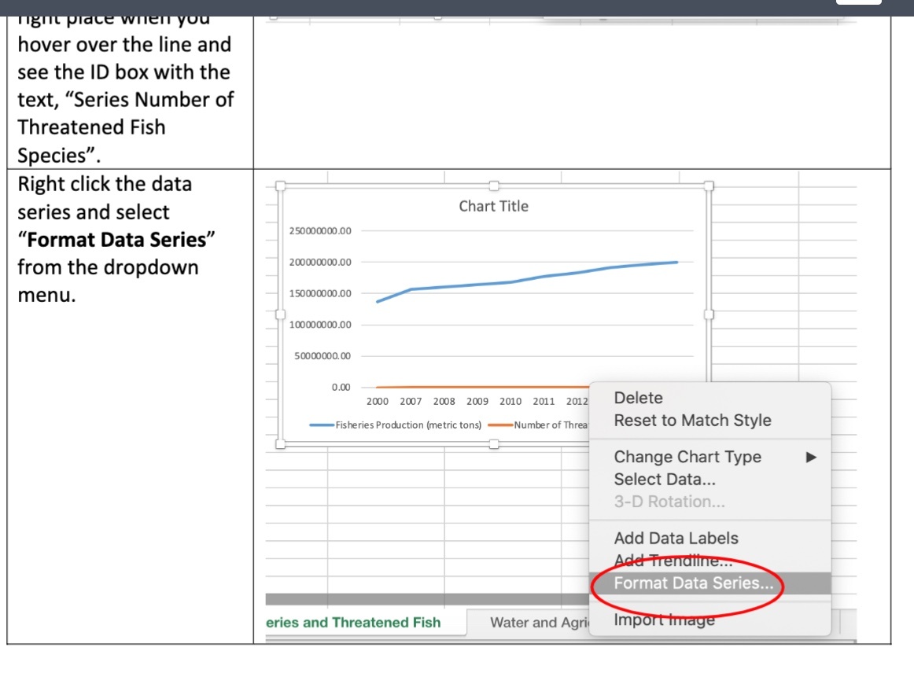Choose Select Data… from context menu
914x673 pixels.
665,480
